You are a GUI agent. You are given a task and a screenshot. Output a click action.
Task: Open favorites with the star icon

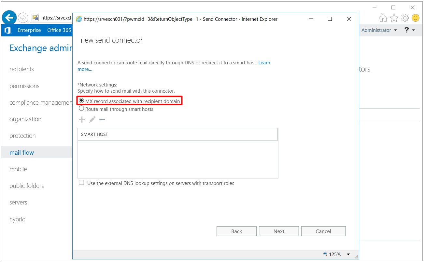(x=394, y=18)
